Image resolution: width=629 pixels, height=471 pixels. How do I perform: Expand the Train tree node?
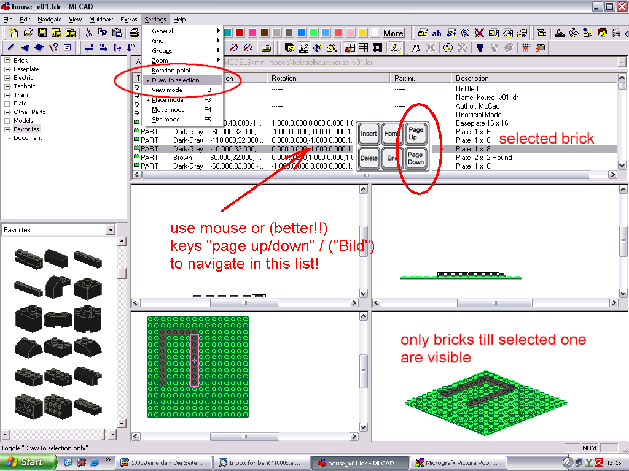point(7,95)
